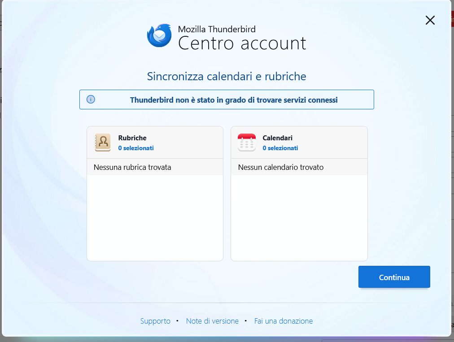454x342 pixels.
Task: Click "0 selezionati" under Rubriche
Action: 136,148
